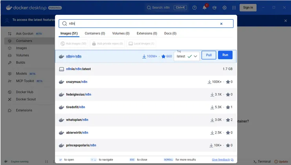Open the Give feedback link
This screenshot has width=291, height=165.
point(221,160)
